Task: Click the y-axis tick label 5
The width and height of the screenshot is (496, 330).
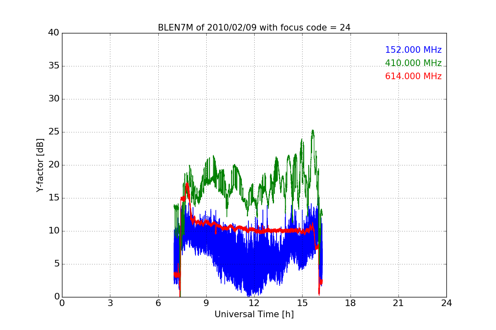Action: 56,264
